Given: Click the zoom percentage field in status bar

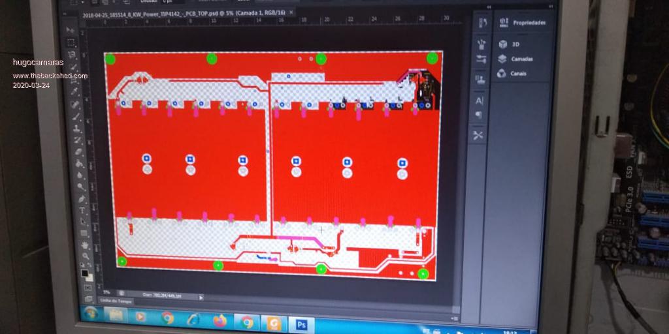Looking at the screenshot, I should 106,292.
